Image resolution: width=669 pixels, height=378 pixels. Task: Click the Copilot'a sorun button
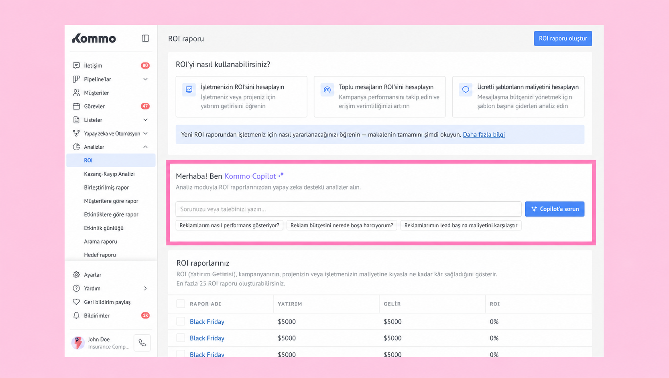[x=555, y=209]
